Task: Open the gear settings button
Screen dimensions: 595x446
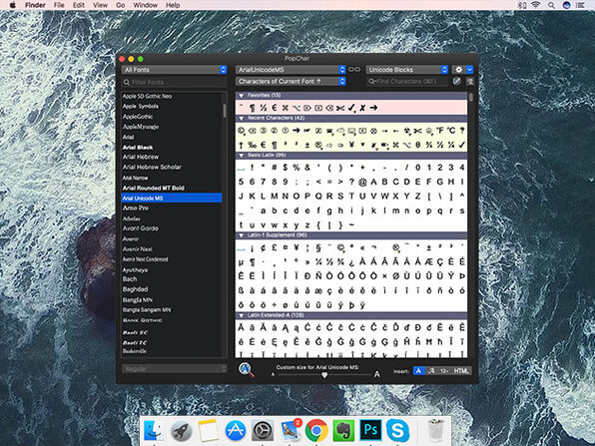Action: pos(458,70)
